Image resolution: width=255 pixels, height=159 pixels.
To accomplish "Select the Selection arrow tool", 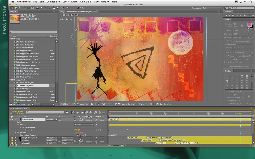I will pos(12,8).
